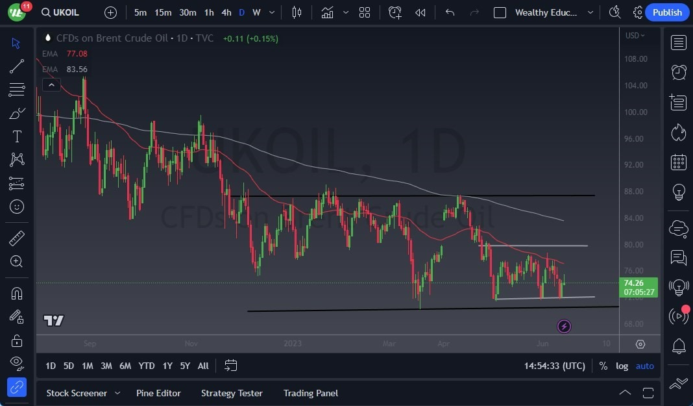The width and height of the screenshot is (693, 406).
Task: Expand the Stock Screener dropdown
Action: coord(117,393)
